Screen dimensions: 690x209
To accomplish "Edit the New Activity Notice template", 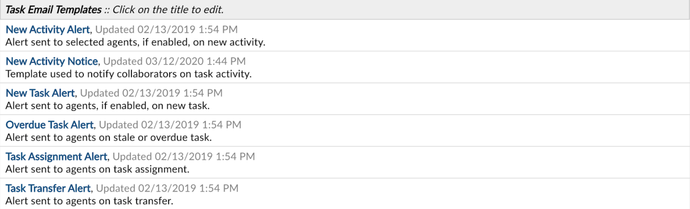I will tap(51, 61).
